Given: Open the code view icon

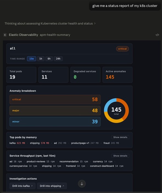Looking at the screenshot, I should [x=157, y=35].
